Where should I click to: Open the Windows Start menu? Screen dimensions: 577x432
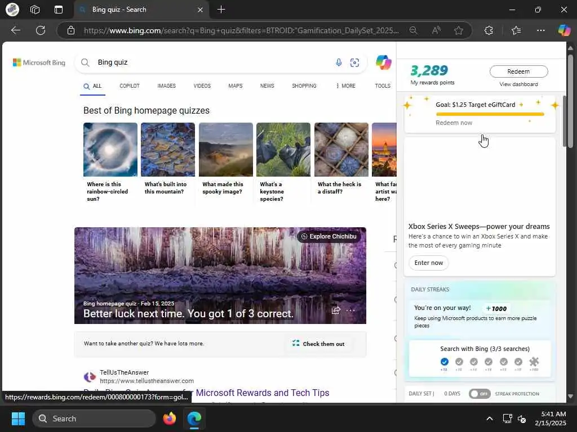click(18, 418)
